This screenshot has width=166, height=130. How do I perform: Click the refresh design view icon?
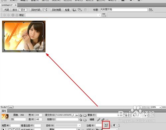[x=85, y=10]
